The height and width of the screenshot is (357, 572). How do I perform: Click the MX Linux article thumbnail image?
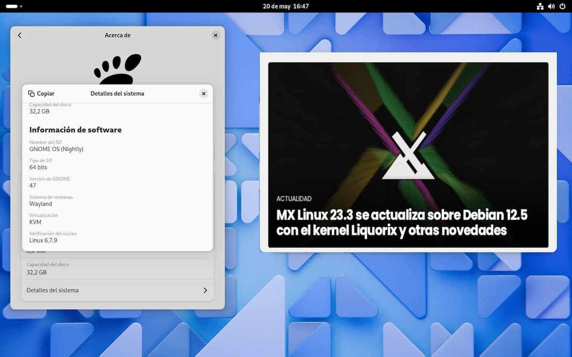pyautogui.click(x=408, y=155)
